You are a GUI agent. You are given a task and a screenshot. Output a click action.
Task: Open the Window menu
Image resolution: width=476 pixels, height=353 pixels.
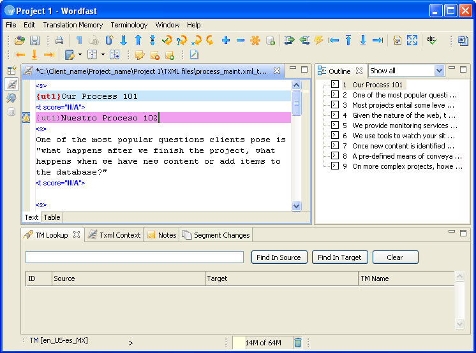tap(167, 25)
